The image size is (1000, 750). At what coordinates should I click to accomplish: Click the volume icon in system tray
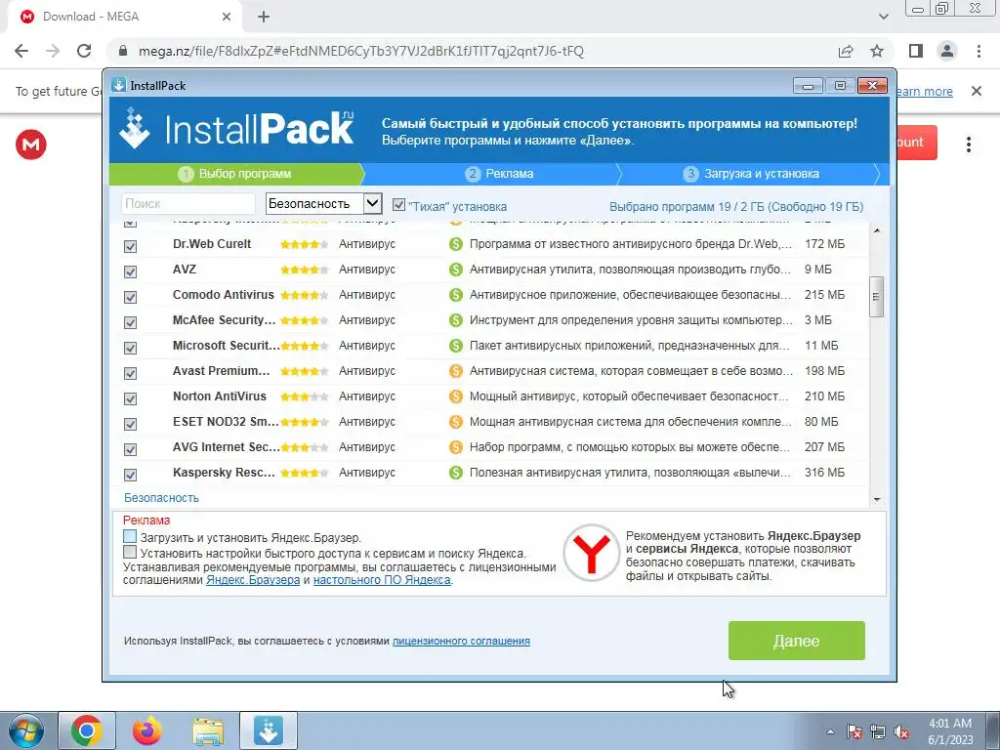(901, 732)
